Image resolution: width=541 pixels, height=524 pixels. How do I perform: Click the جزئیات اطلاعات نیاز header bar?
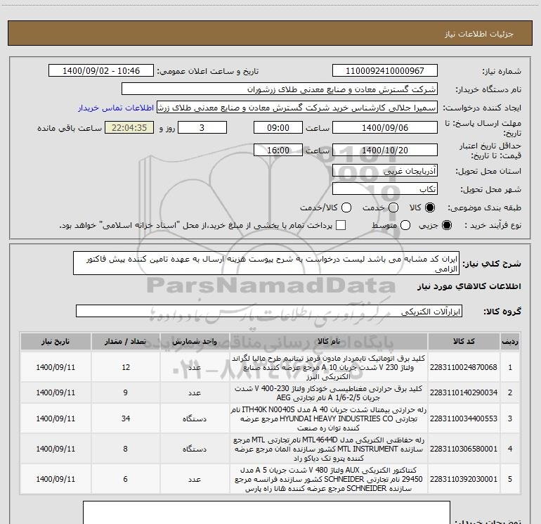(x=270, y=33)
